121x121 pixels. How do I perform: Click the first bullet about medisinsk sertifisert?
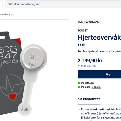pyautogui.click(x=101, y=111)
